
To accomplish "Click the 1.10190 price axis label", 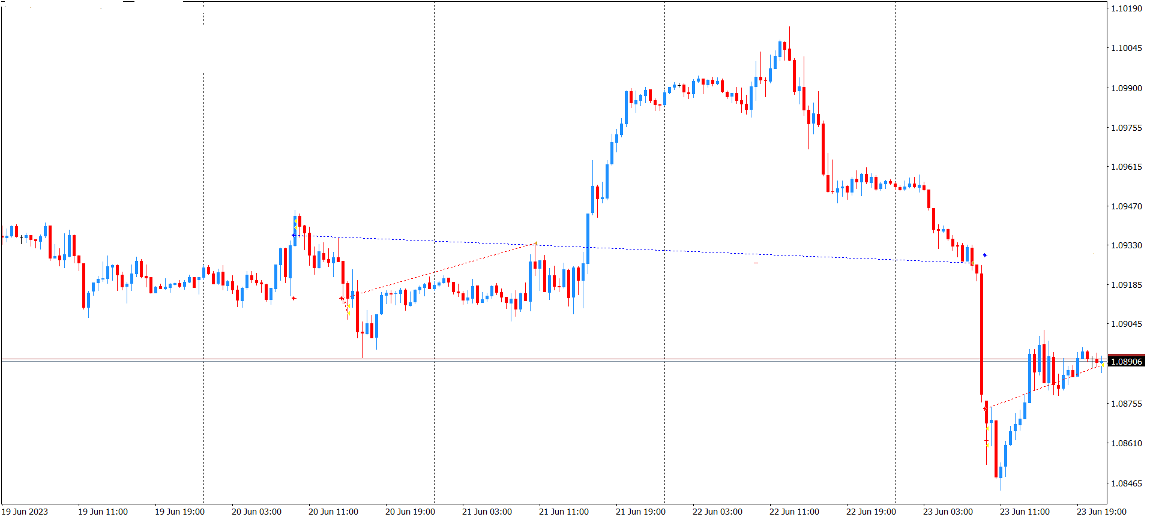I will 1127,8.
